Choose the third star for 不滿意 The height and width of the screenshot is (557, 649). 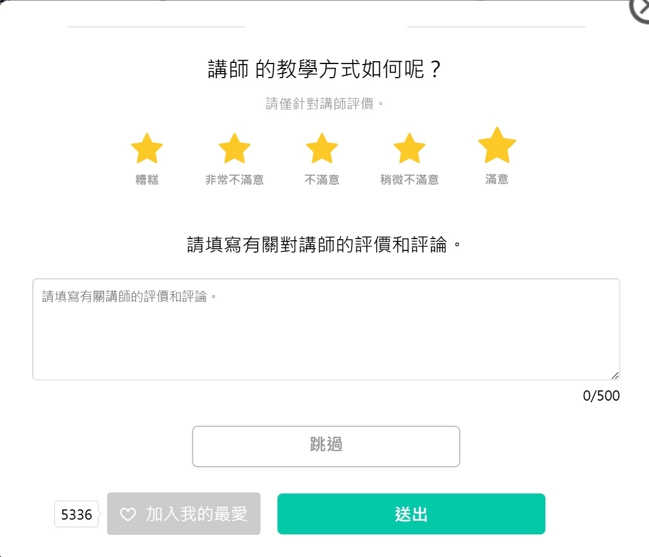pyautogui.click(x=322, y=148)
